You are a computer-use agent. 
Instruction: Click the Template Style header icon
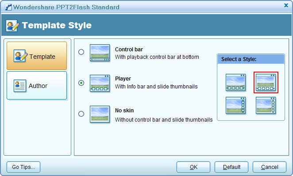12,25
